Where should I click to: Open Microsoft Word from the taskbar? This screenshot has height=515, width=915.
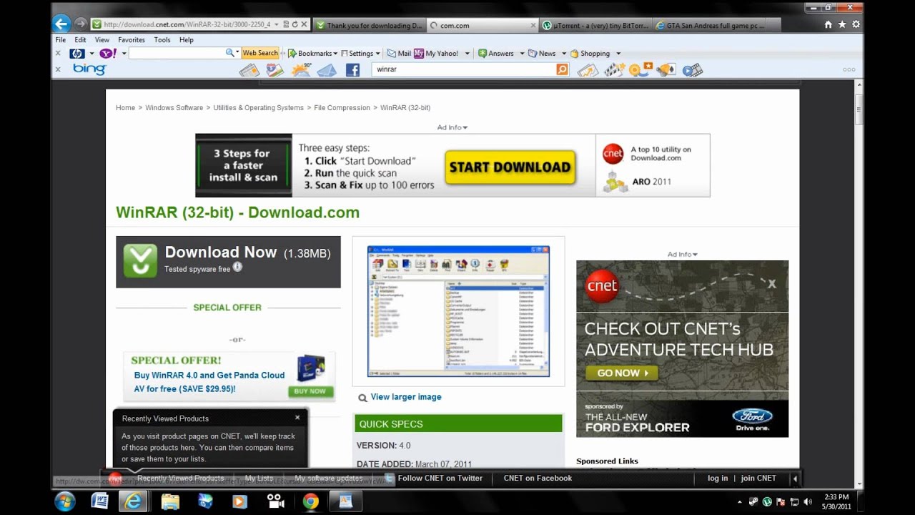[100, 501]
